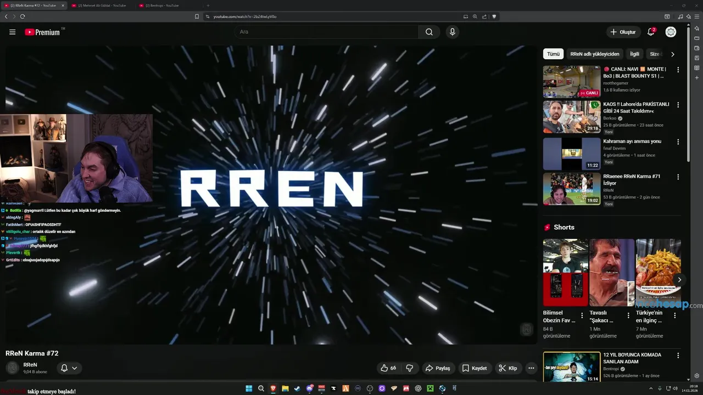The height and width of the screenshot is (395, 703).
Task: Open new tab with plus button
Action: point(208,5)
